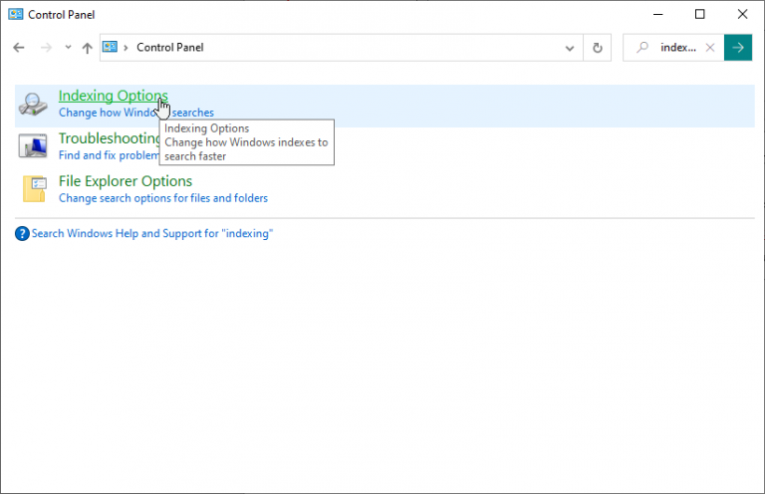
Task: Expand the address bar history dropdown
Action: 570,48
